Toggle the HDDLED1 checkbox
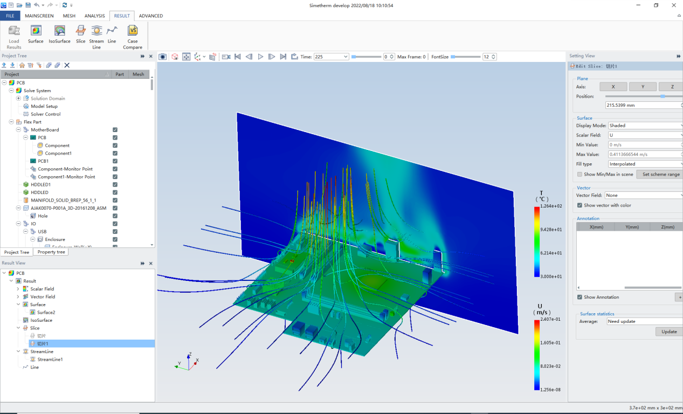 click(x=115, y=184)
